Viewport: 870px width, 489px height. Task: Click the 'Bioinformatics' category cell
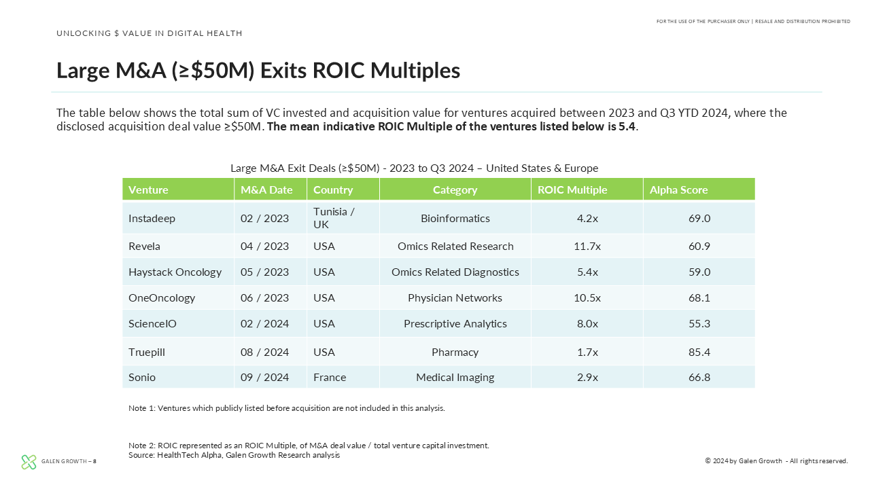pos(455,218)
